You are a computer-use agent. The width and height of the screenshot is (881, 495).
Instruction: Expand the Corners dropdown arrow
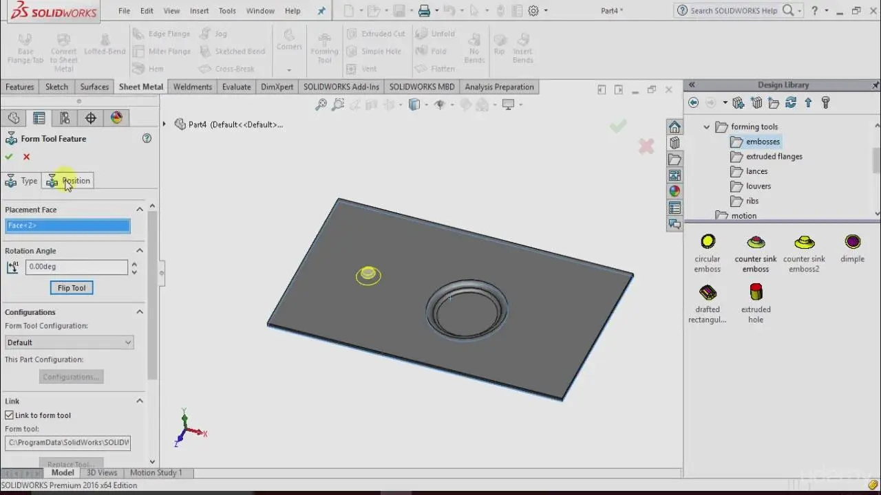click(x=289, y=69)
